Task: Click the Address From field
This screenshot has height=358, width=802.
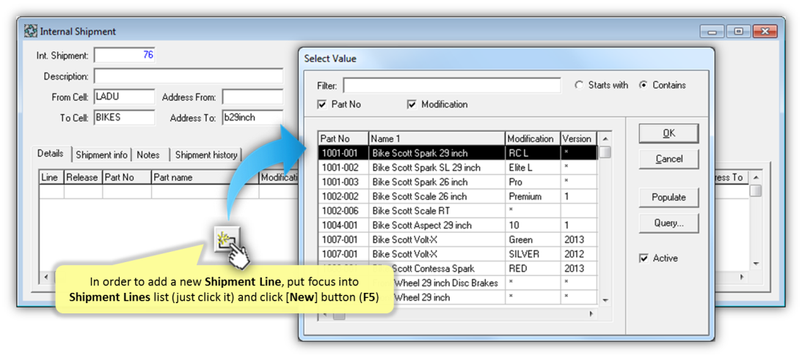Action: point(252,97)
